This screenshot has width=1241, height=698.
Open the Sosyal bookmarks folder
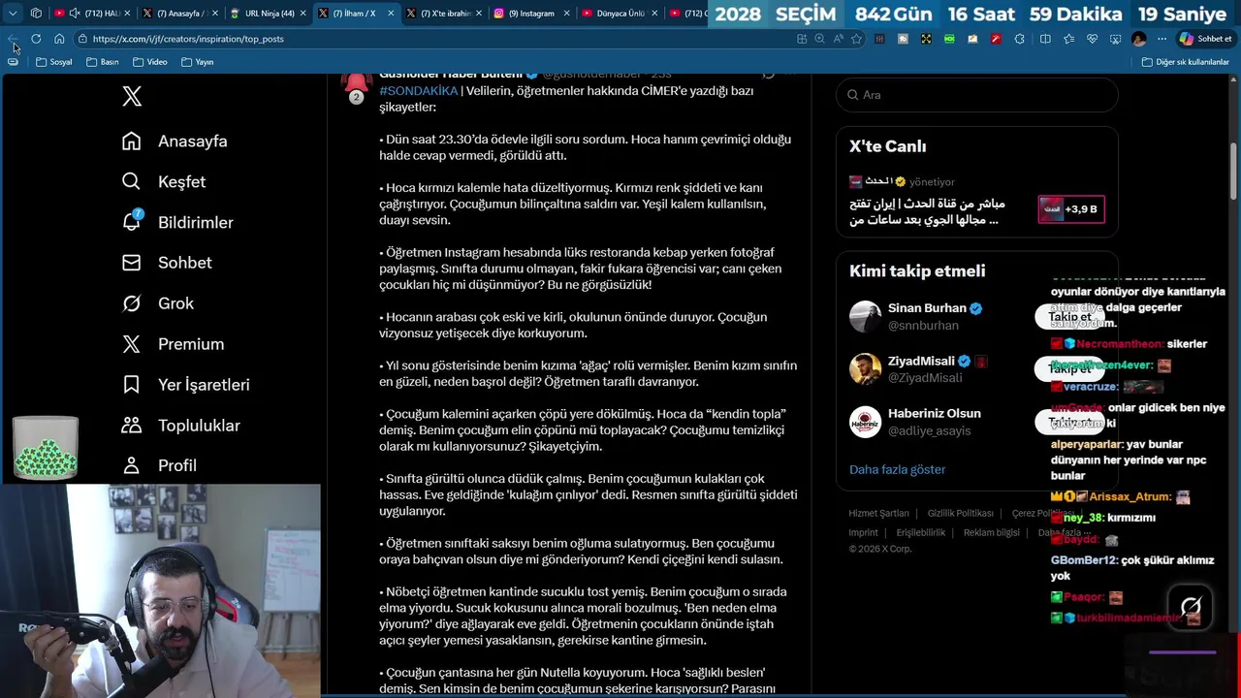(54, 62)
